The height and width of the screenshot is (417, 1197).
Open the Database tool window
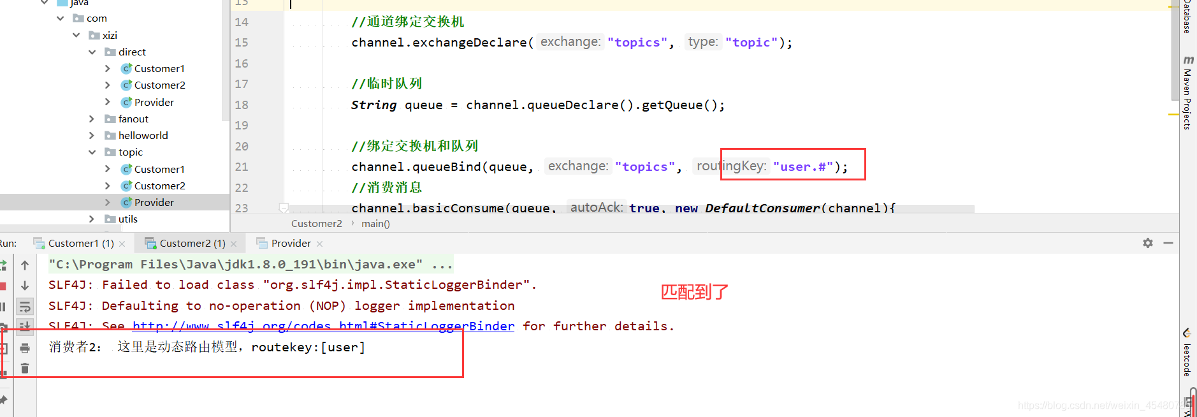(x=1187, y=17)
